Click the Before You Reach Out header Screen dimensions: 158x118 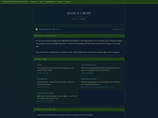coord(79,36)
